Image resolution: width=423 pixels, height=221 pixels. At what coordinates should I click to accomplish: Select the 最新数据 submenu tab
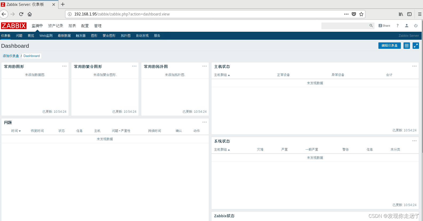point(64,36)
